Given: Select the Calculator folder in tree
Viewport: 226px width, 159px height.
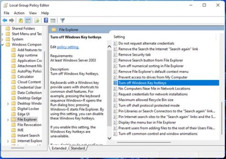Looking at the screenshot, I should coord(25,77).
